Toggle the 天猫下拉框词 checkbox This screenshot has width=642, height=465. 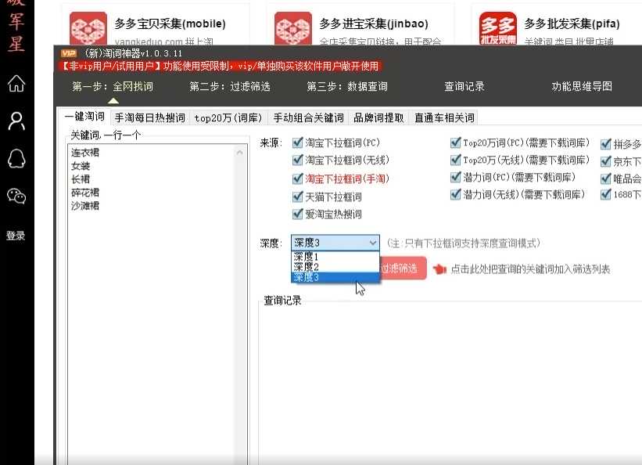[x=298, y=196]
